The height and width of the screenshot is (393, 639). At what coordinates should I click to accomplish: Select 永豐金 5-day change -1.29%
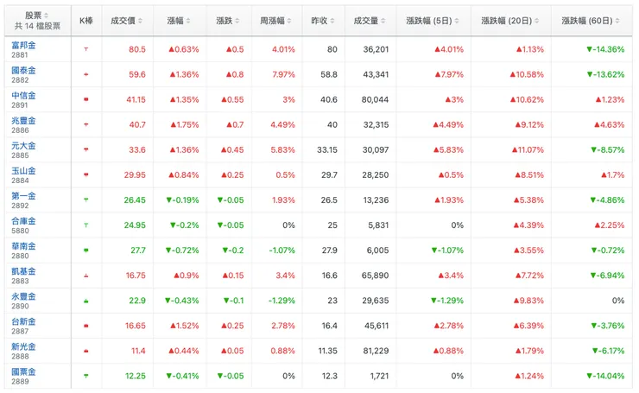tap(447, 301)
